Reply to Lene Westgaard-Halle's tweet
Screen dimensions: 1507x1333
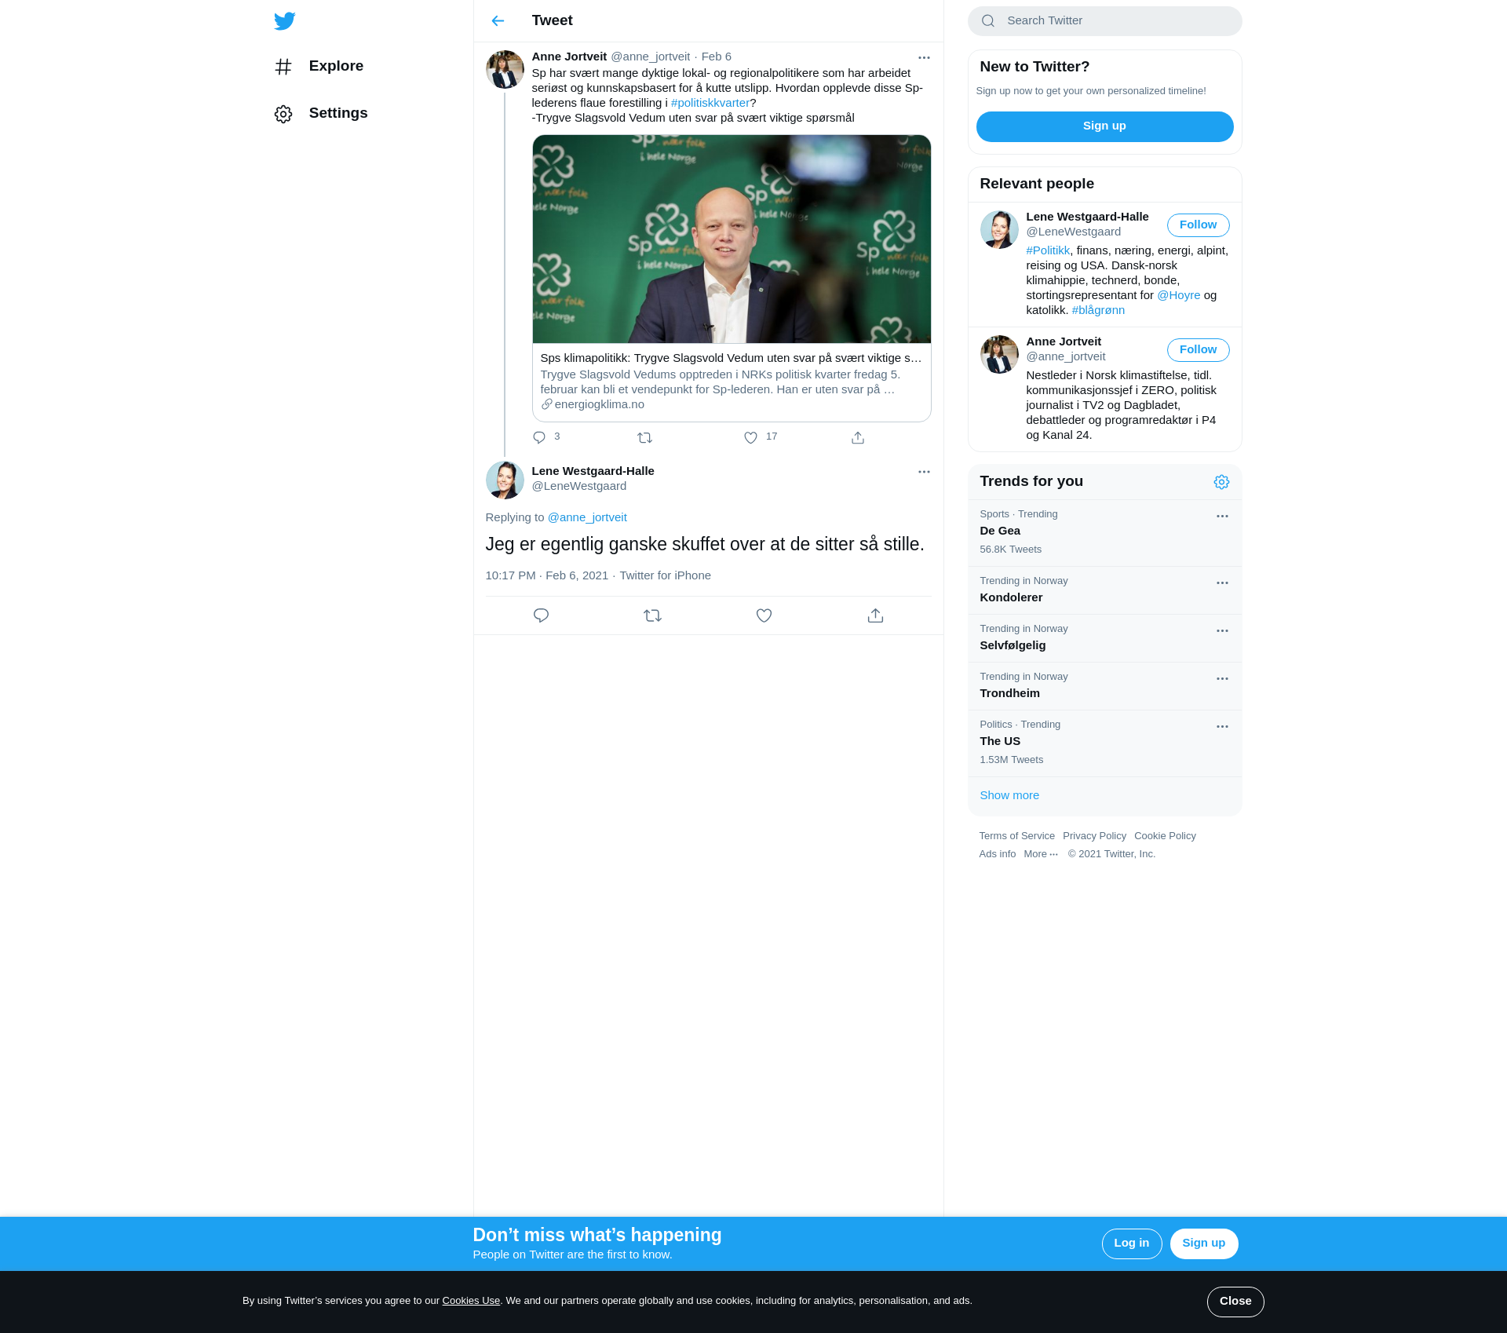[541, 615]
